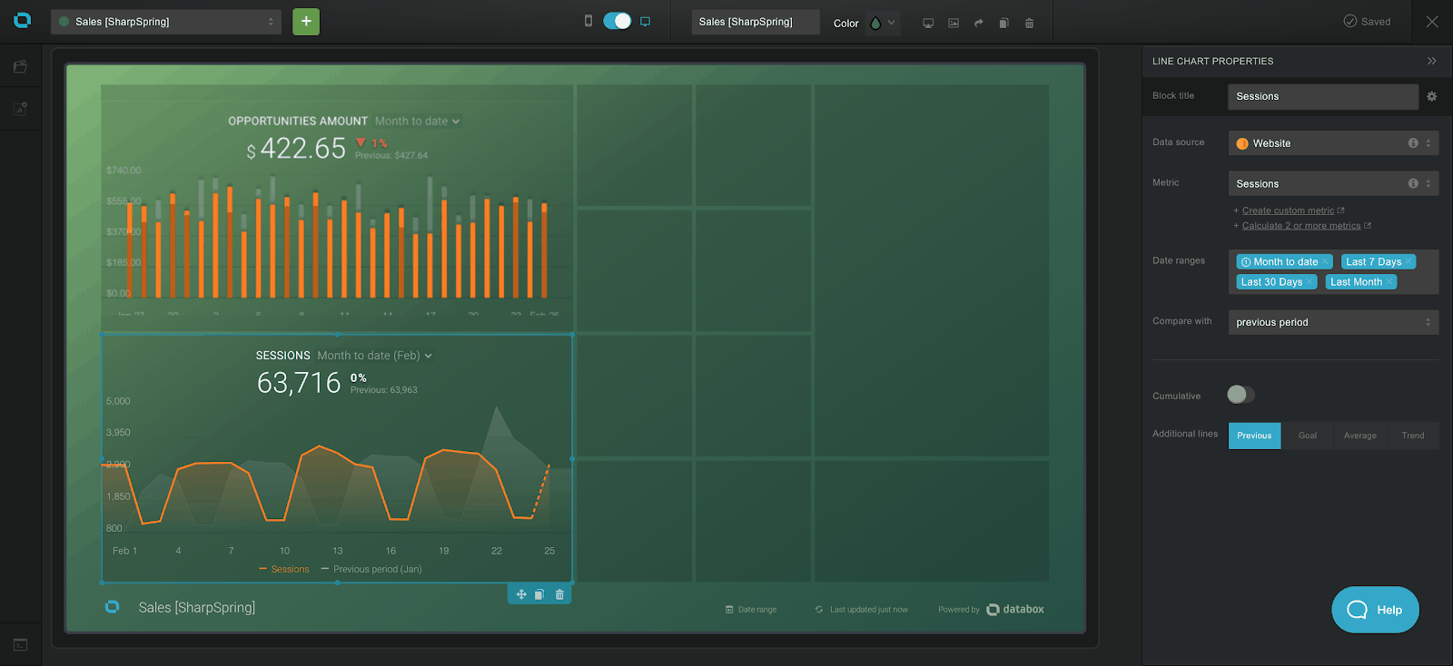
Task: Click the Saved status indicator
Action: (1367, 22)
